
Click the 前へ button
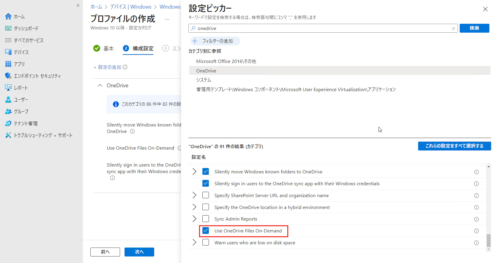tap(105, 252)
